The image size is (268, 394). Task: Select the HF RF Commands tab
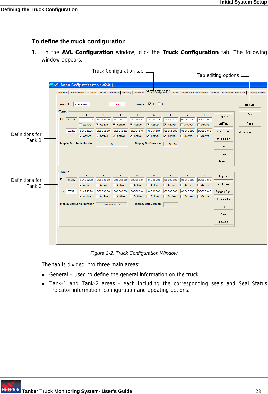(x=109, y=92)
